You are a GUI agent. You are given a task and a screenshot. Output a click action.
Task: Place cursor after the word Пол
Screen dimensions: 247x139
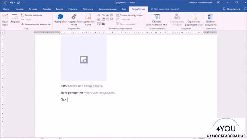pos(67,100)
